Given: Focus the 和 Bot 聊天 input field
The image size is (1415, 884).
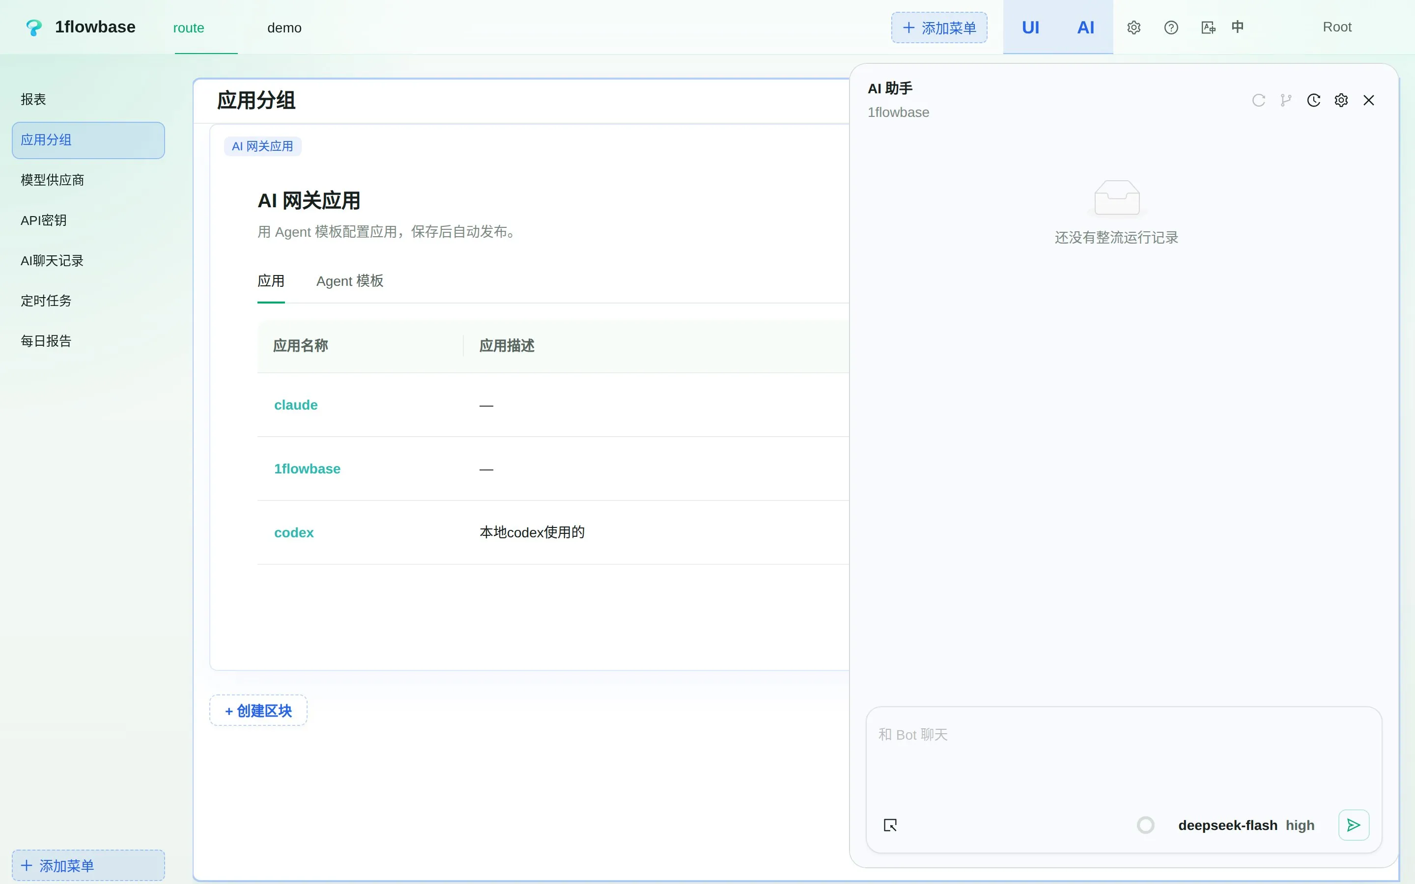Looking at the screenshot, I should (x=1123, y=757).
